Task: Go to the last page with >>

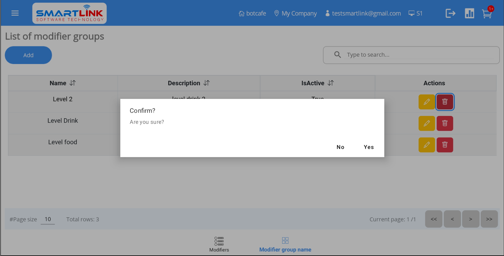Action: (x=489, y=219)
